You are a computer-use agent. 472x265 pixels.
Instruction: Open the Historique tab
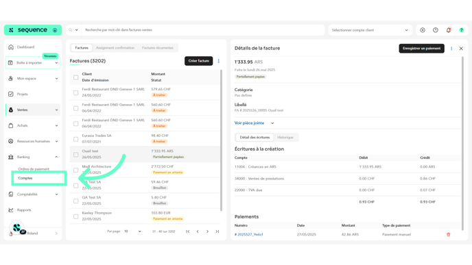pyautogui.click(x=285, y=138)
